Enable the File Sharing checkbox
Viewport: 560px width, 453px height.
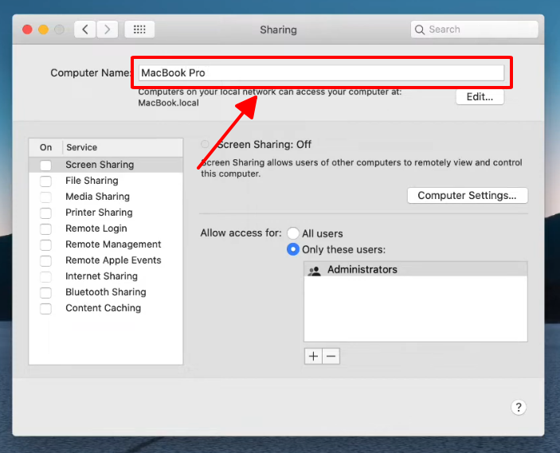(45, 181)
